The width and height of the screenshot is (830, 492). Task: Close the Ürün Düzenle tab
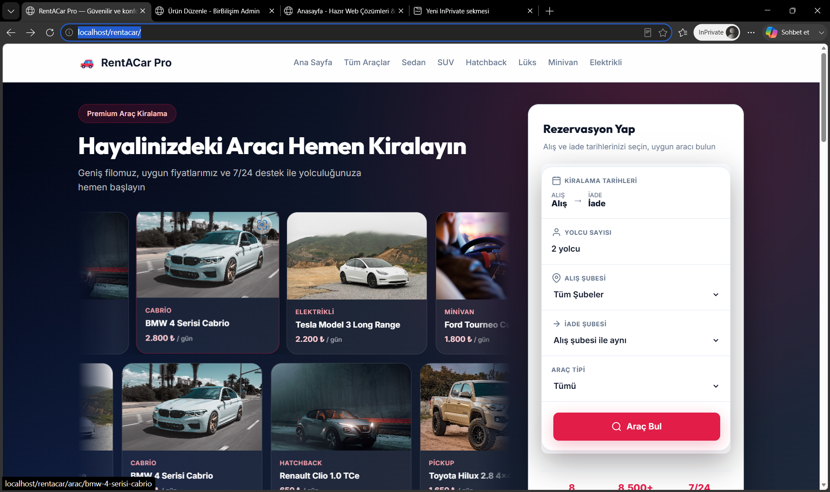pos(271,11)
